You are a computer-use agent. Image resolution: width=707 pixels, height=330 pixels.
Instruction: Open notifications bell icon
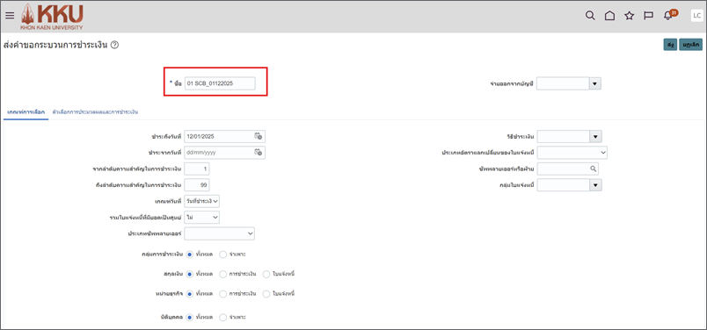pyautogui.click(x=668, y=16)
